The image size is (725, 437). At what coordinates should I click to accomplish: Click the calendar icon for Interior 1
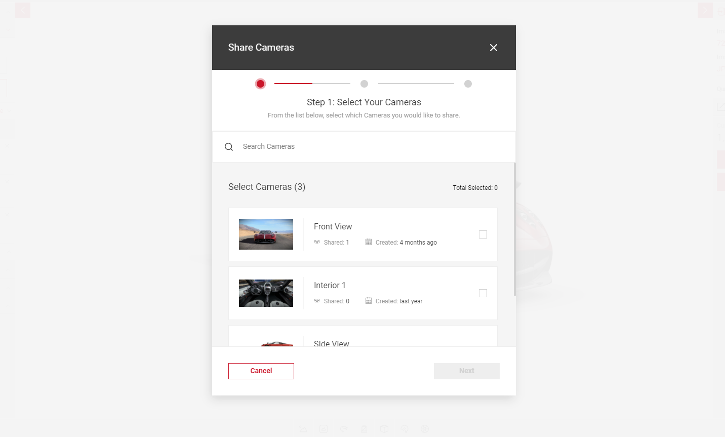(369, 301)
